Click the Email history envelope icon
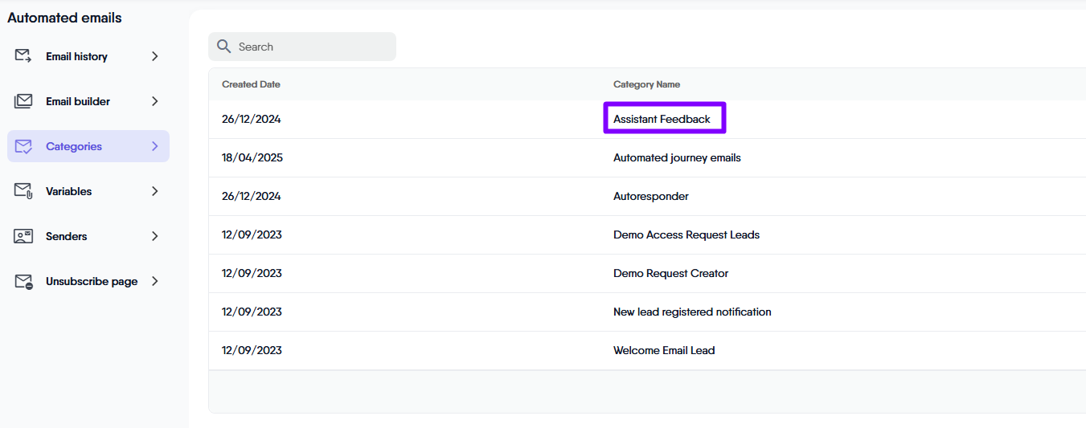1086x428 pixels. 23,56
